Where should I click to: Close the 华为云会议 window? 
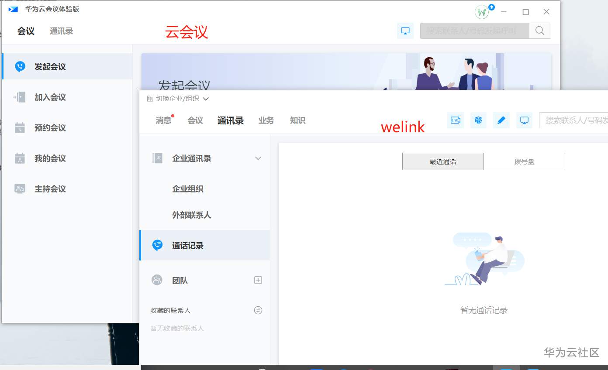[x=546, y=12]
